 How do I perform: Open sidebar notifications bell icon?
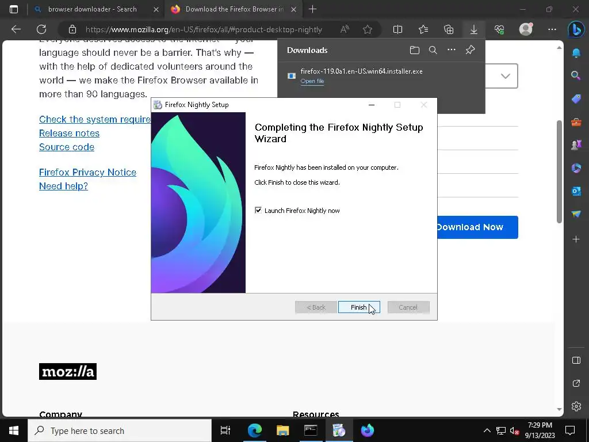click(x=576, y=52)
